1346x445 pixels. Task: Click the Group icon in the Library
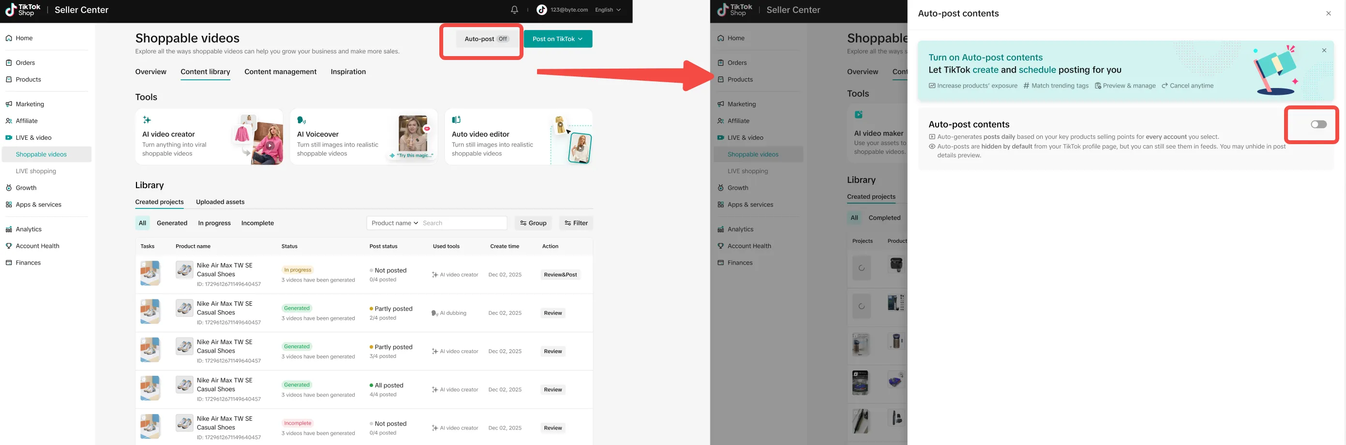tap(523, 223)
